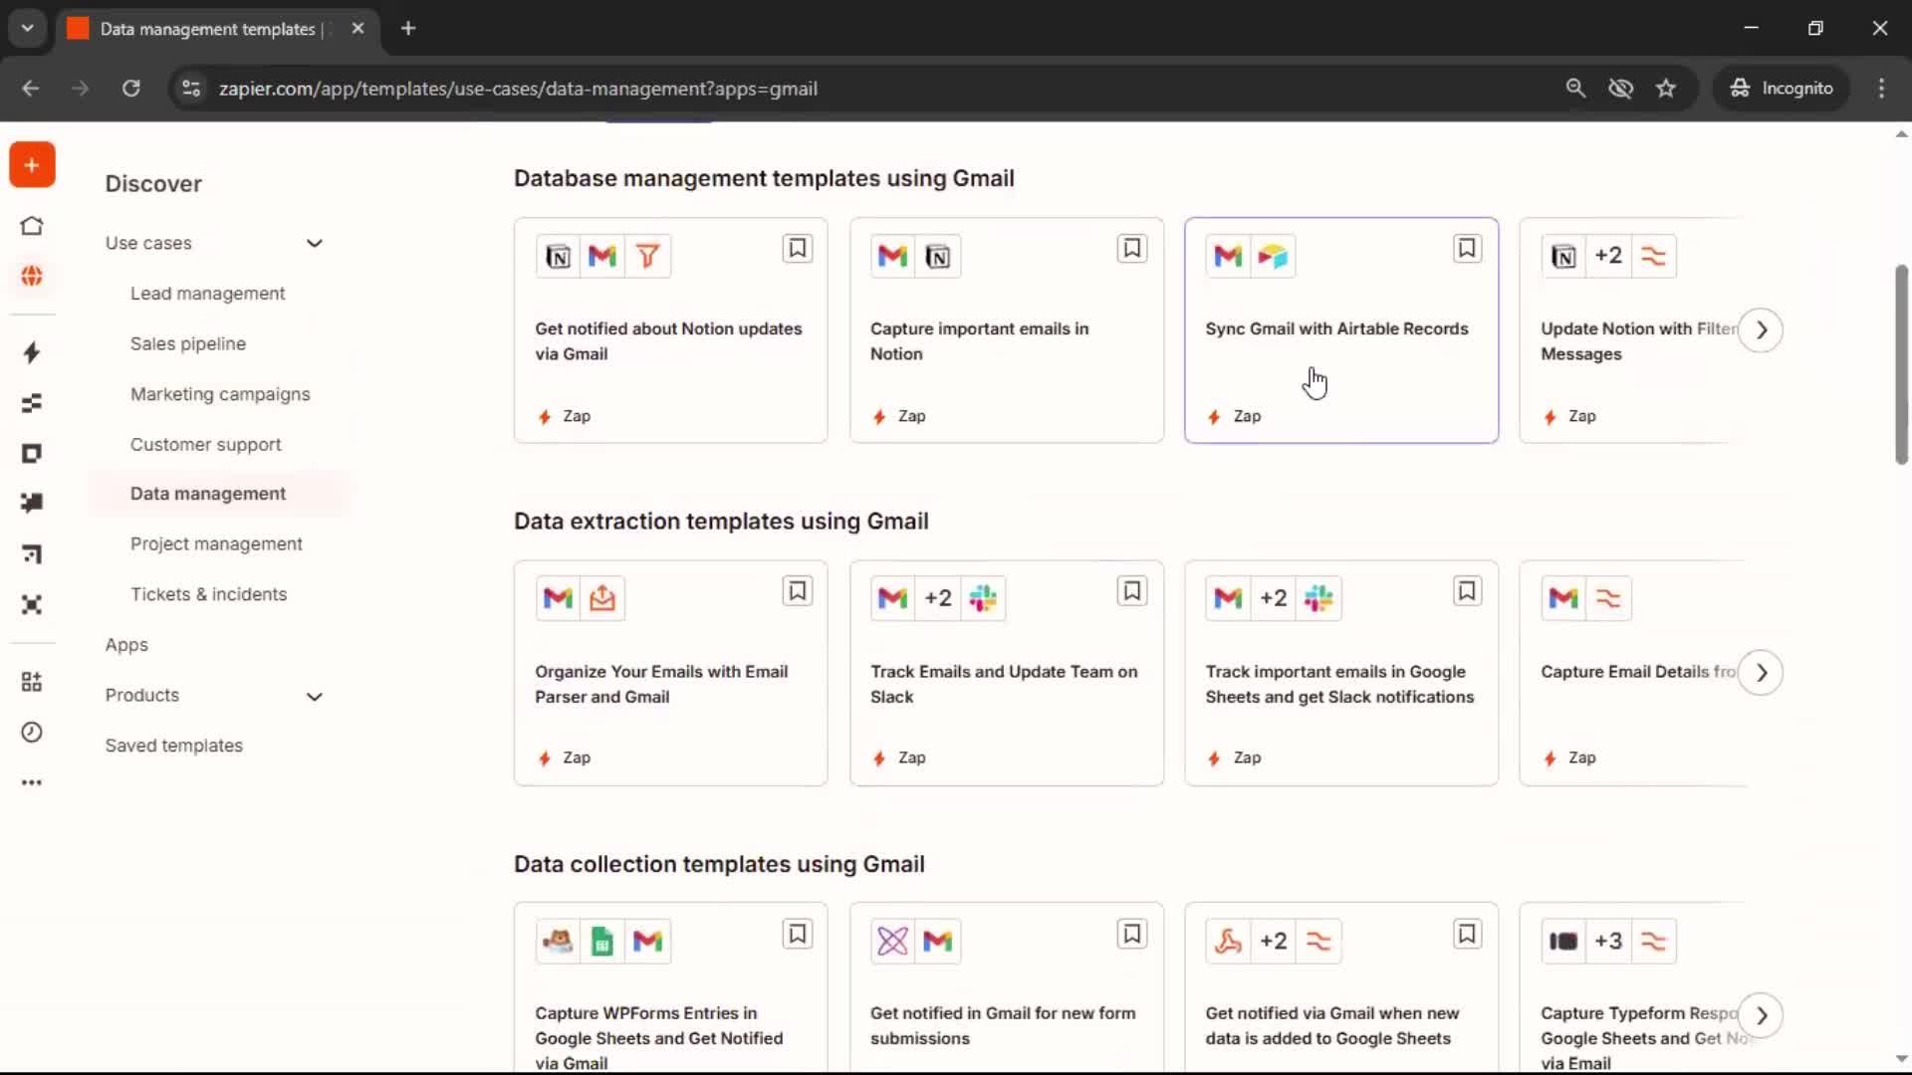Open the Agents icon in left rail
The height and width of the screenshot is (1075, 1912).
point(32,604)
